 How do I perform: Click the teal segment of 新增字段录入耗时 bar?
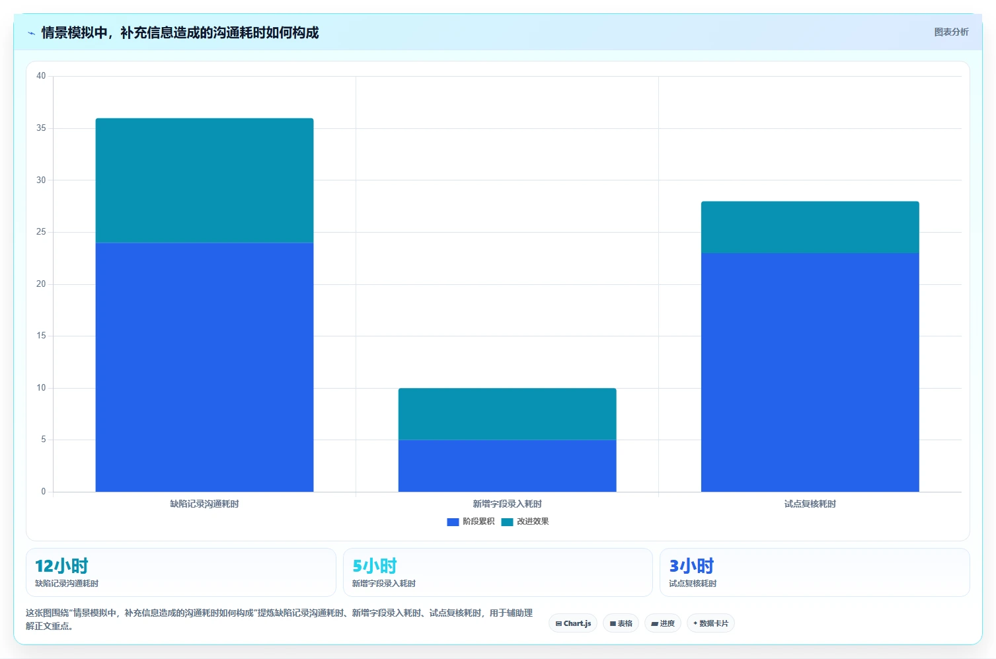click(x=507, y=414)
